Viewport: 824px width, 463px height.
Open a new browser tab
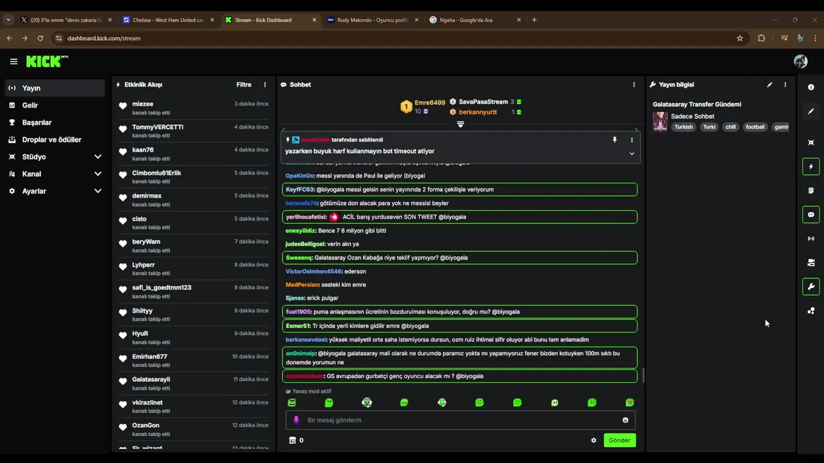534,20
